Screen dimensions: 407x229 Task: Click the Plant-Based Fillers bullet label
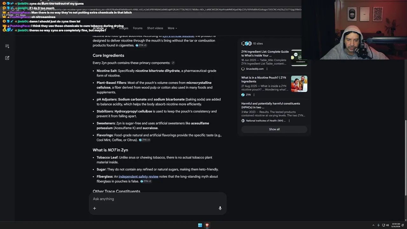(x=111, y=83)
